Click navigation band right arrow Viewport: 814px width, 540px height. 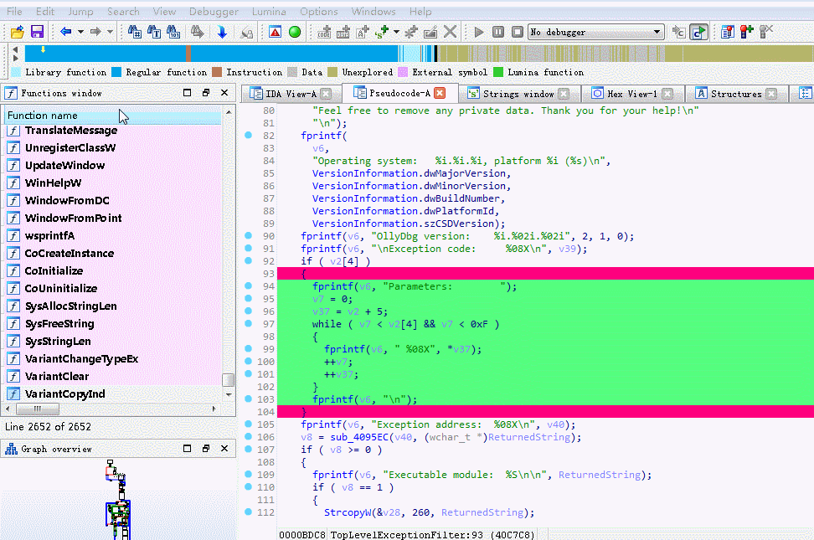(x=15, y=58)
